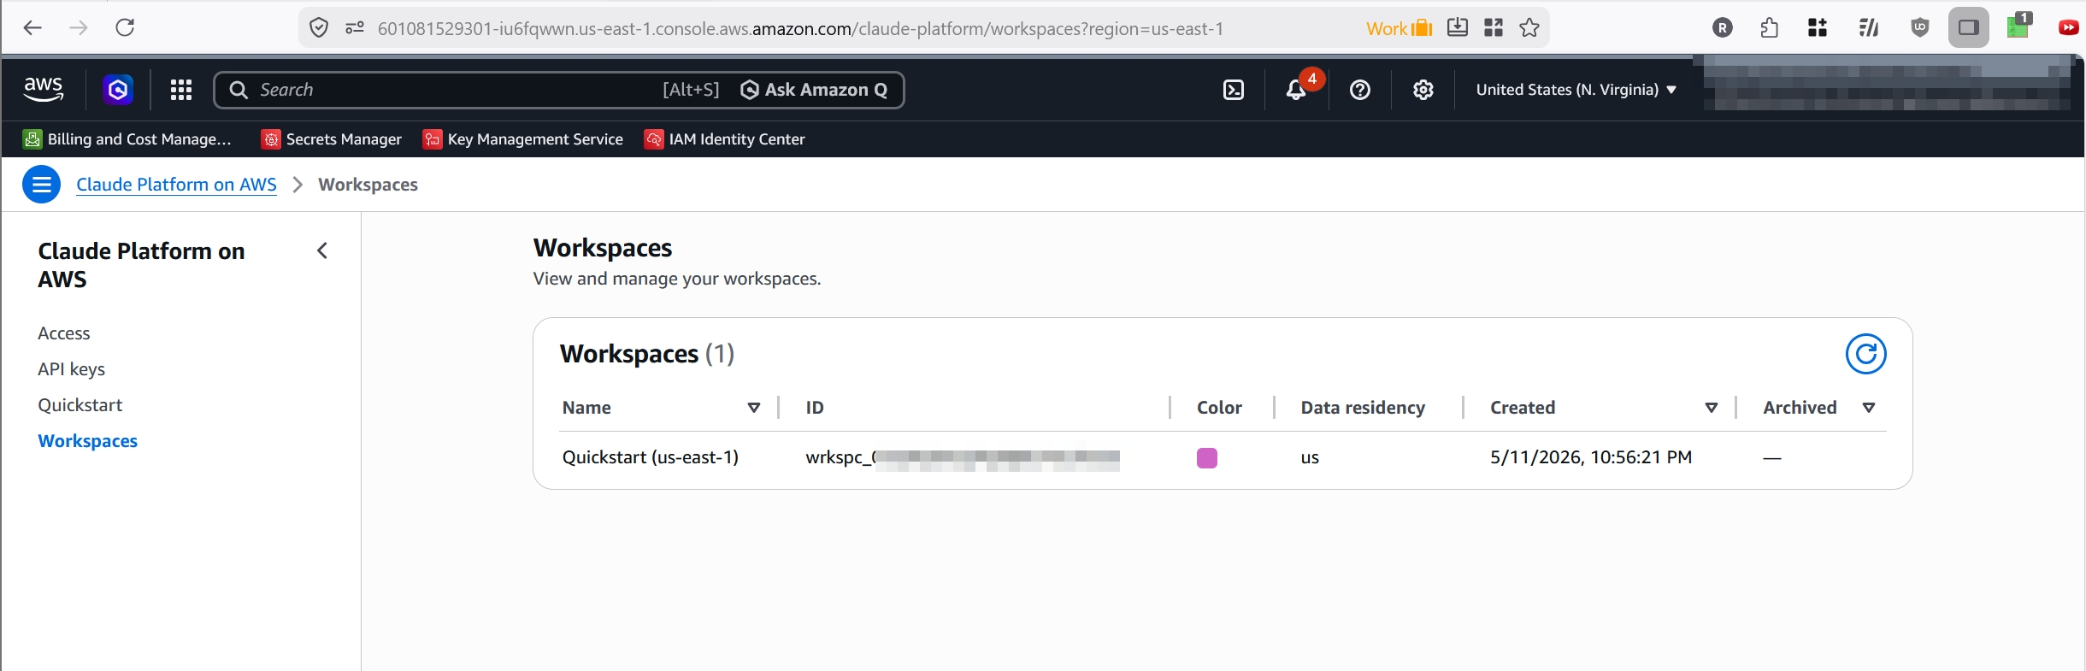Open AWS console settings gear
2086x671 pixels.
tap(1423, 90)
